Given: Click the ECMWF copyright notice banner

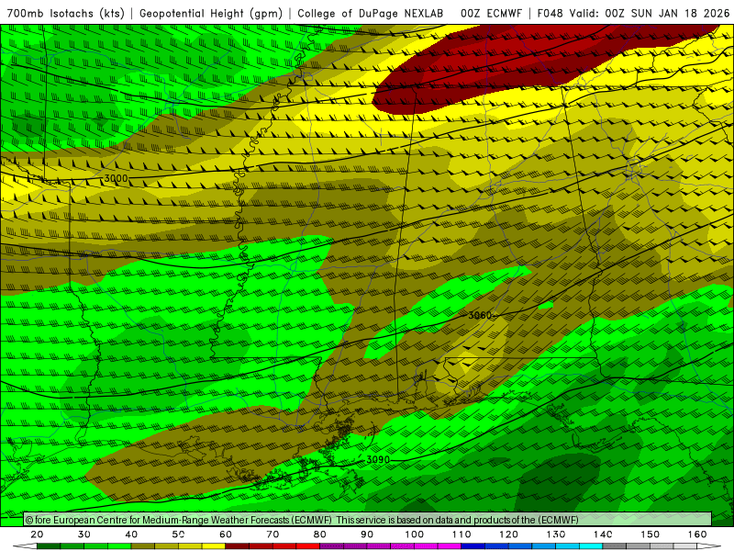Looking at the screenshot, I should pos(368,519).
